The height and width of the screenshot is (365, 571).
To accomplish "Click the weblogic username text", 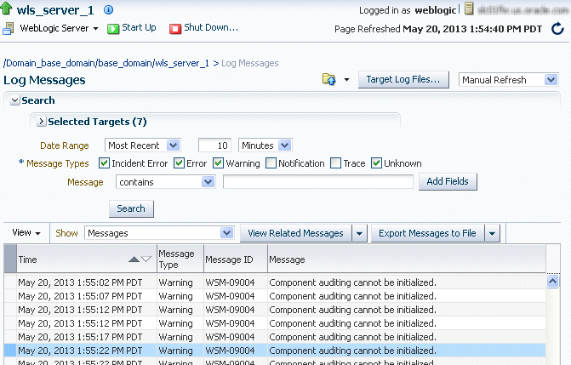I will point(435,10).
